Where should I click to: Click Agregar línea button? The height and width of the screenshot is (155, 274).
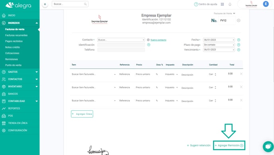pyautogui.click(x=82, y=114)
